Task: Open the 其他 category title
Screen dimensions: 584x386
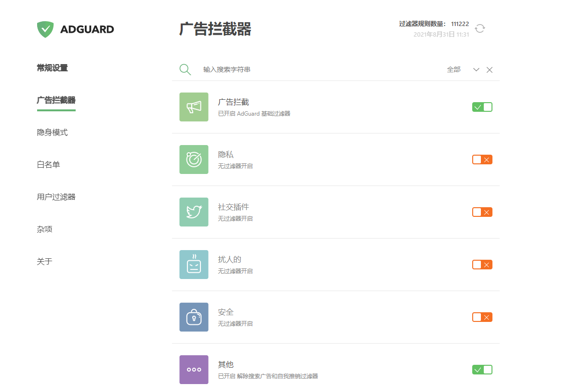Action: [x=226, y=365]
